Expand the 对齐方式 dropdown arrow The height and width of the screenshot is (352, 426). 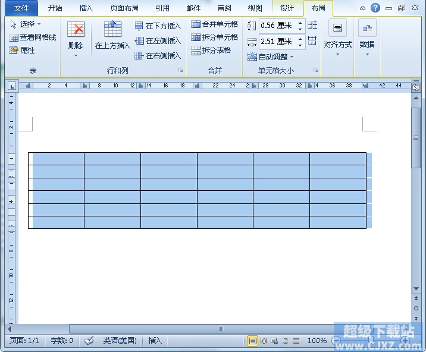tap(338, 55)
